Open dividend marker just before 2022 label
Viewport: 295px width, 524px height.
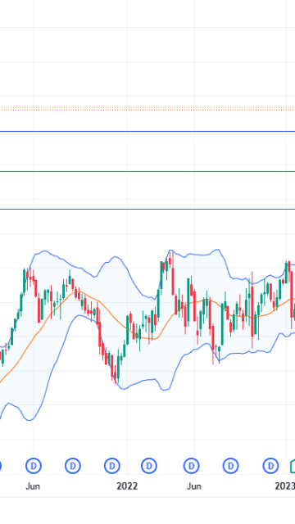112,465
